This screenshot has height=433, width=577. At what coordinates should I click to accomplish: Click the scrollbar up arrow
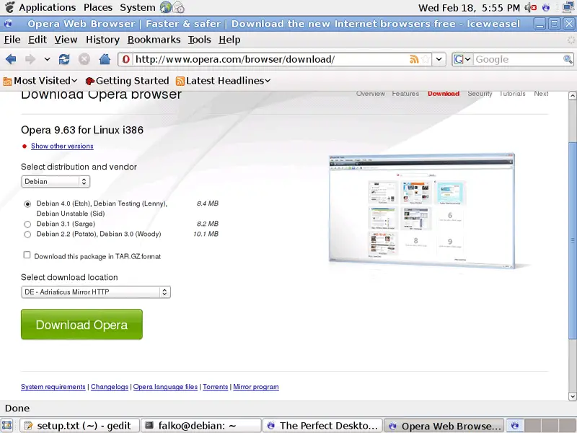click(572, 96)
